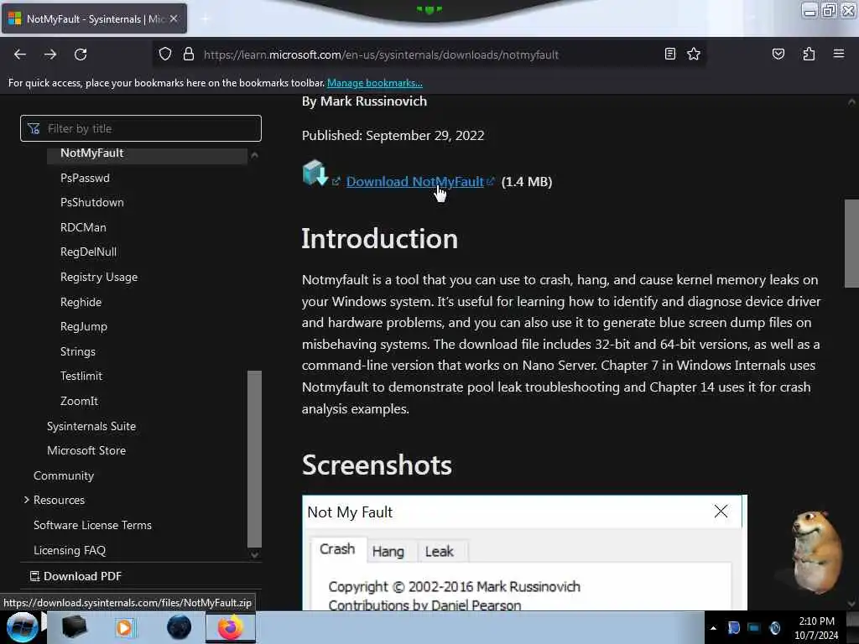The width and height of the screenshot is (859, 644).
Task: Open the dark globe taskbar icon
Action: 179,627
